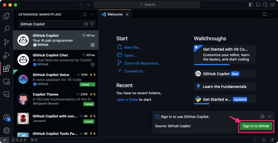The width and height of the screenshot is (278, 143).
Task: Click the Copilot status bar icon
Action: click(x=255, y=140)
